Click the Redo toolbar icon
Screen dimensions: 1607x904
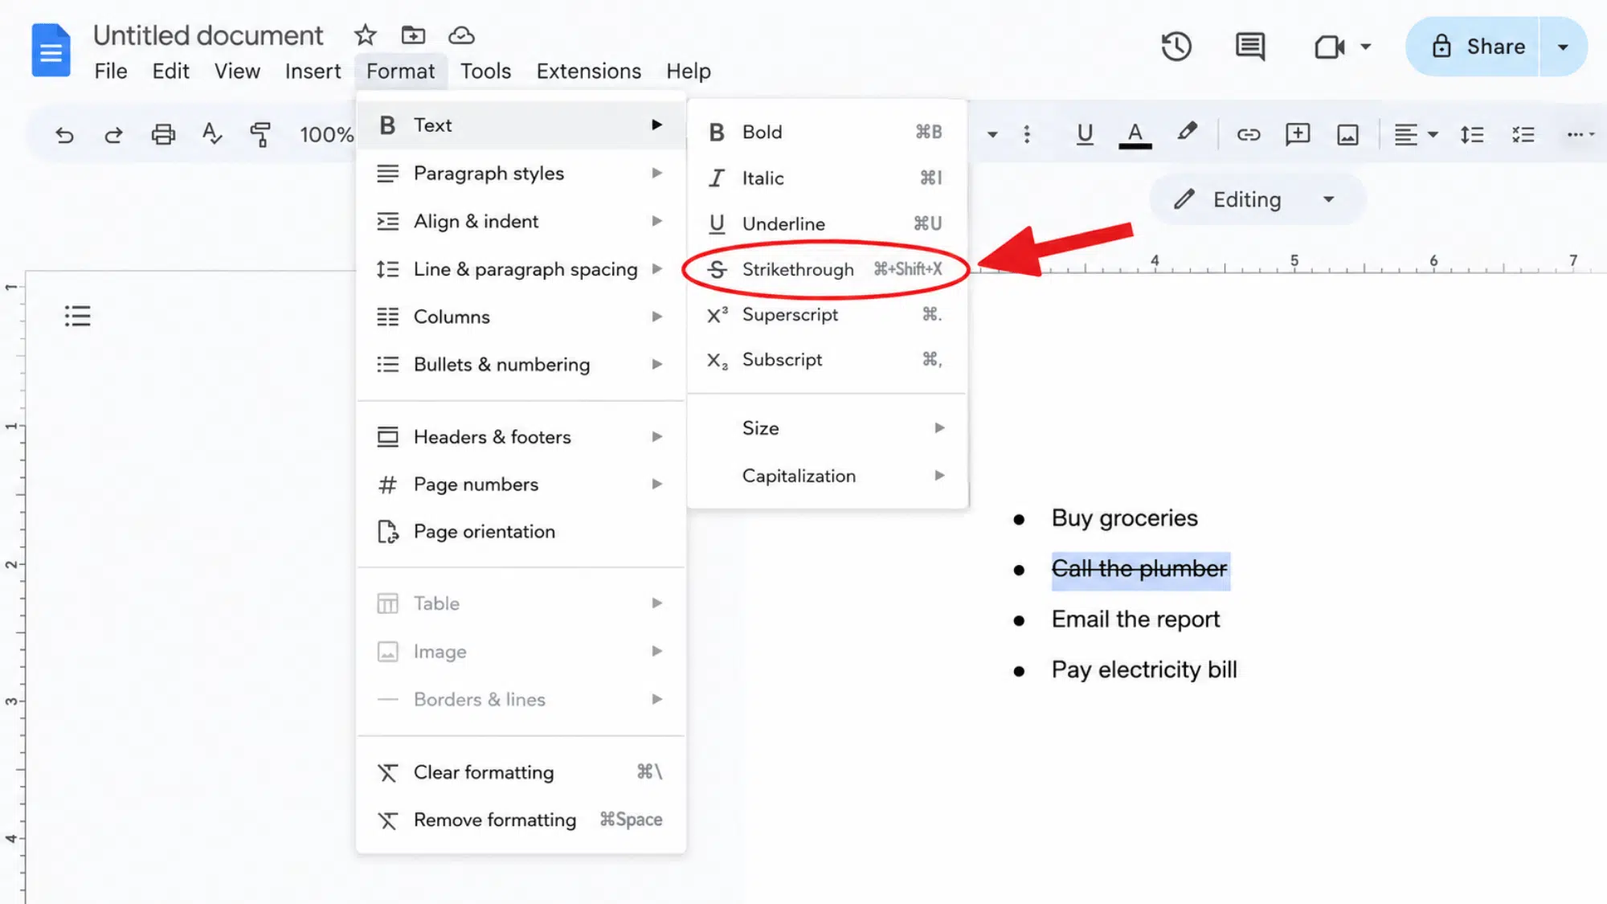(x=113, y=134)
